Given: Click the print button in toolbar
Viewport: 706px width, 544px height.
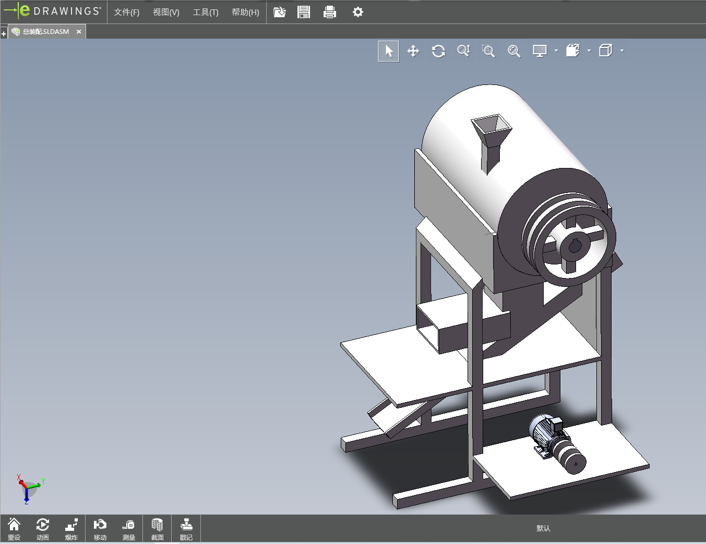Looking at the screenshot, I should (330, 12).
